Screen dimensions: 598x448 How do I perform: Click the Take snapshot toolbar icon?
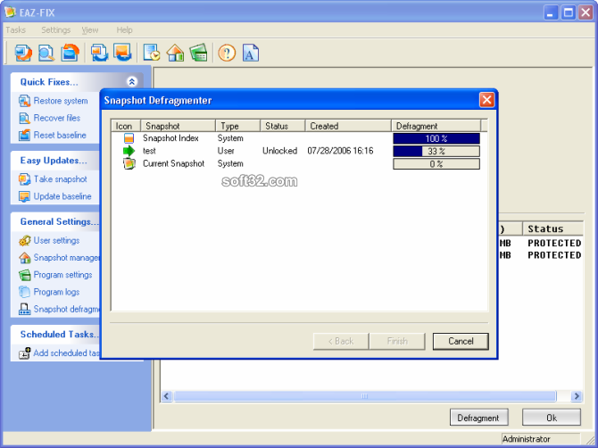click(x=99, y=53)
